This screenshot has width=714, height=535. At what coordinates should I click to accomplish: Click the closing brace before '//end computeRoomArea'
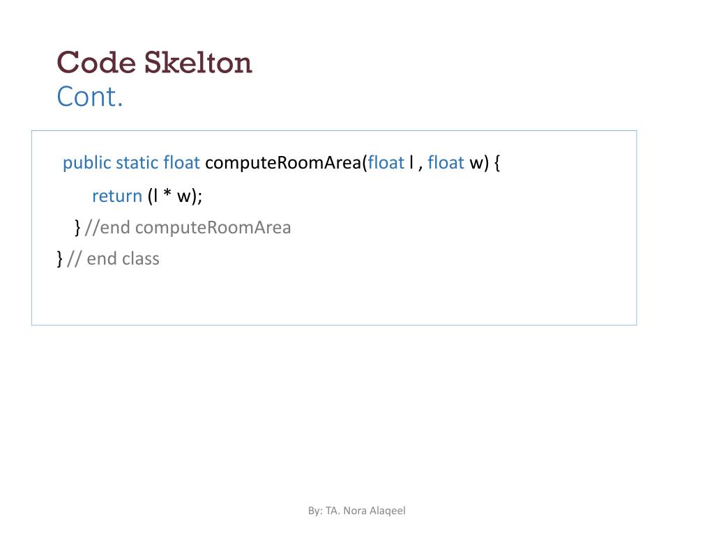click(x=77, y=228)
